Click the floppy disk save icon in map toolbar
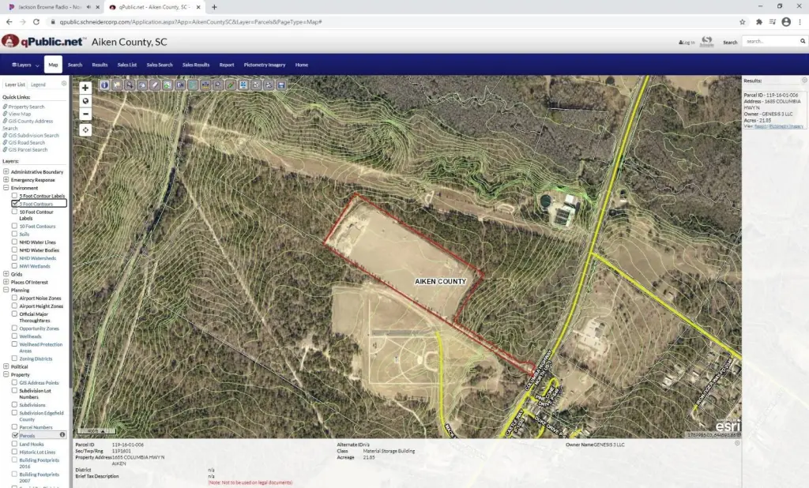 point(280,84)
